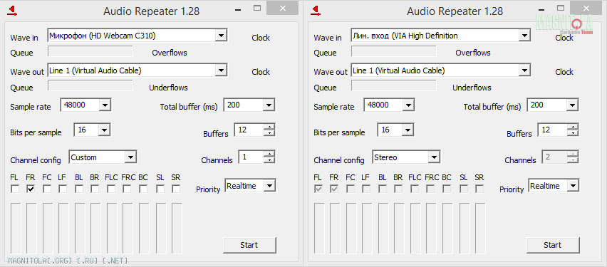607x267 pixels.
Task: Click FL level meter in right window
Action: click(x=319, y=229)
